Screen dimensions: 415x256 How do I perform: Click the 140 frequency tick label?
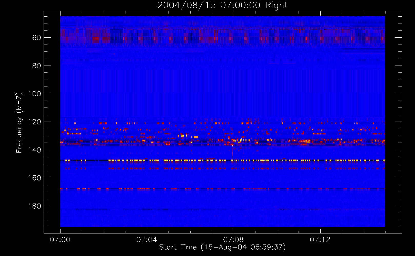(34, 150)
